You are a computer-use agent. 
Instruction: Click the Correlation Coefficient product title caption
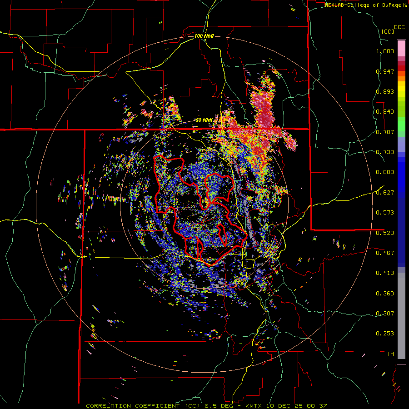pos(206,406)
